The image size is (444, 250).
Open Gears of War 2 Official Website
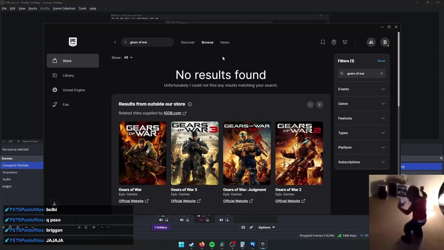(x=290, y=201)
